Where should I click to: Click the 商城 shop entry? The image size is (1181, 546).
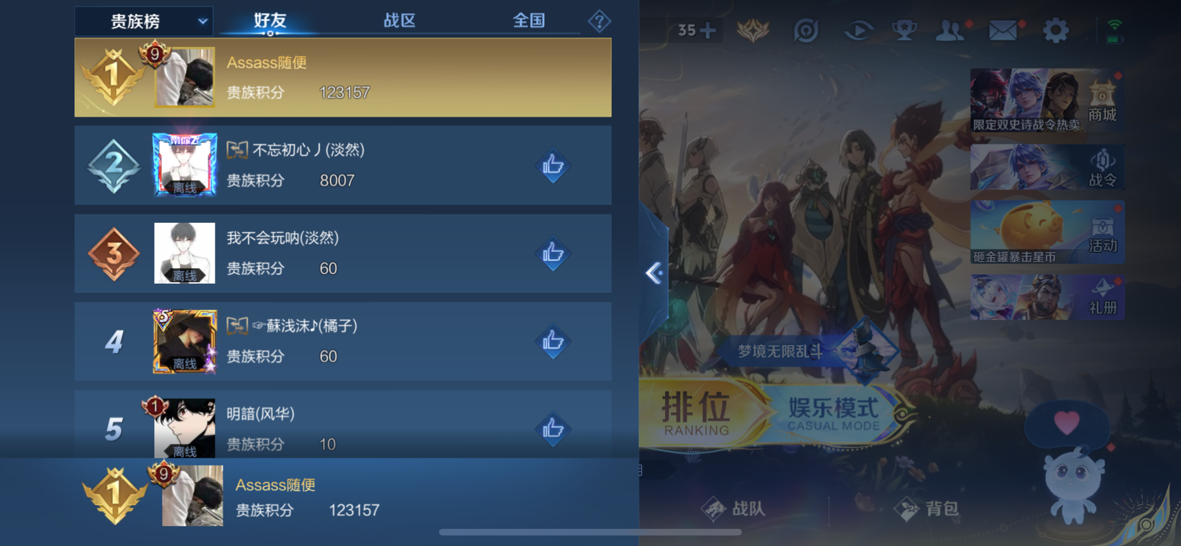click(x=1047, y=100)
